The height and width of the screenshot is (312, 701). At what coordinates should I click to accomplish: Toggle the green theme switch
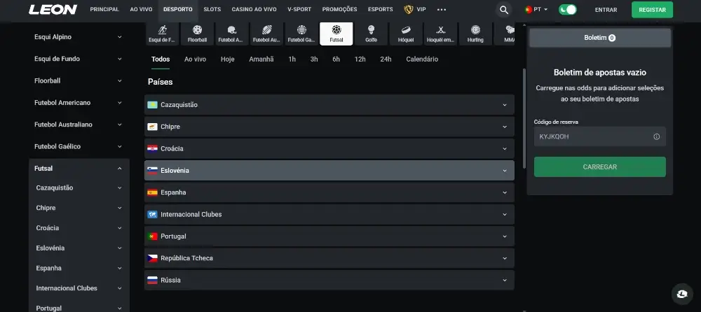click(568, 10)
